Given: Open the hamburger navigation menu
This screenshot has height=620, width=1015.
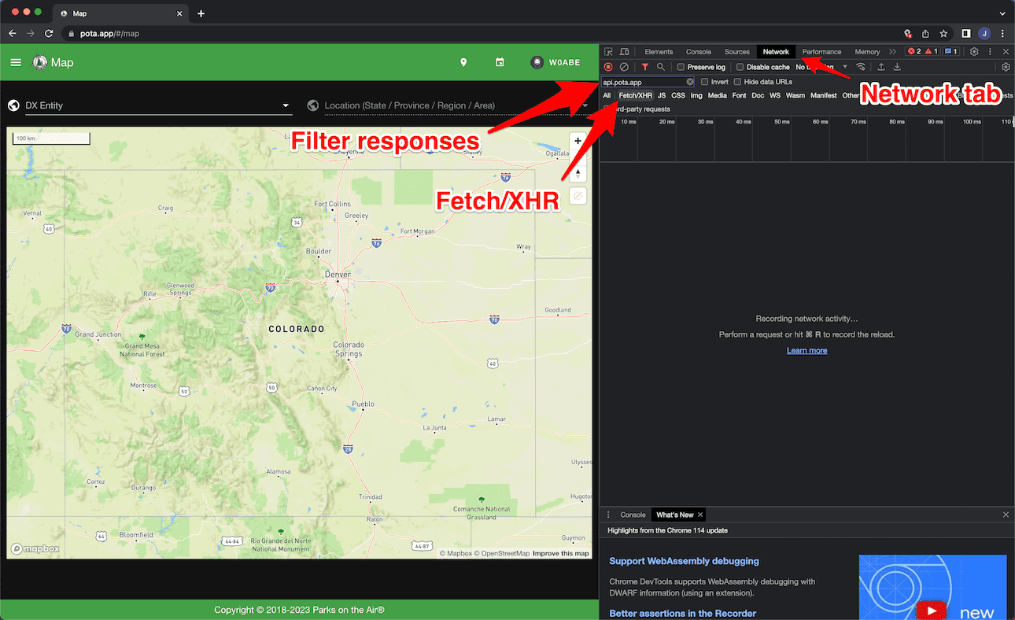Looking at the screenshot, I should (16, 62).
